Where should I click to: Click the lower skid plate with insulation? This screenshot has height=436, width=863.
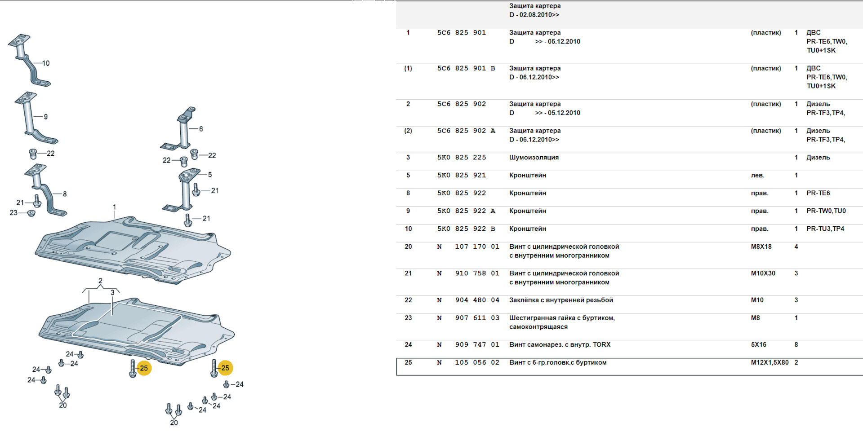[x=135, y=330]
